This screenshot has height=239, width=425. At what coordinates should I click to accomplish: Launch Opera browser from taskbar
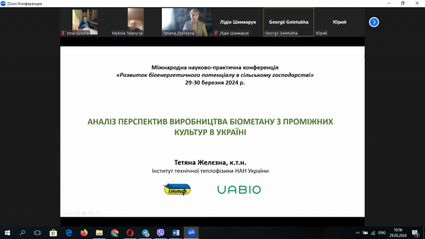point(130,233)
